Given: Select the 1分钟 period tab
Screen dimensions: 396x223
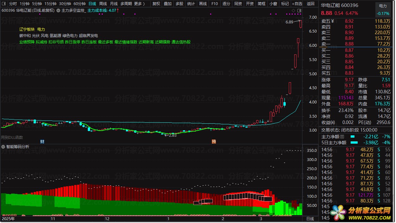Looking at the screenshot, I should tap(24, 4).
